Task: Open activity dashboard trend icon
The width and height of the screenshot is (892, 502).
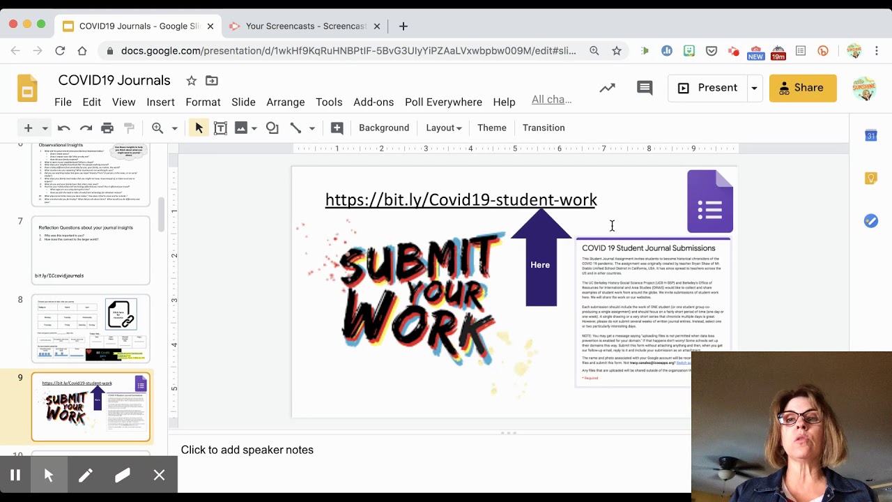Action: (608, 88)
